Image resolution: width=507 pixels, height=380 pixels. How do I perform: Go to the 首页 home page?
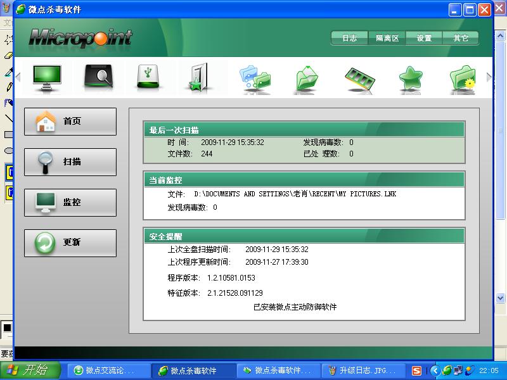[70, 122]
